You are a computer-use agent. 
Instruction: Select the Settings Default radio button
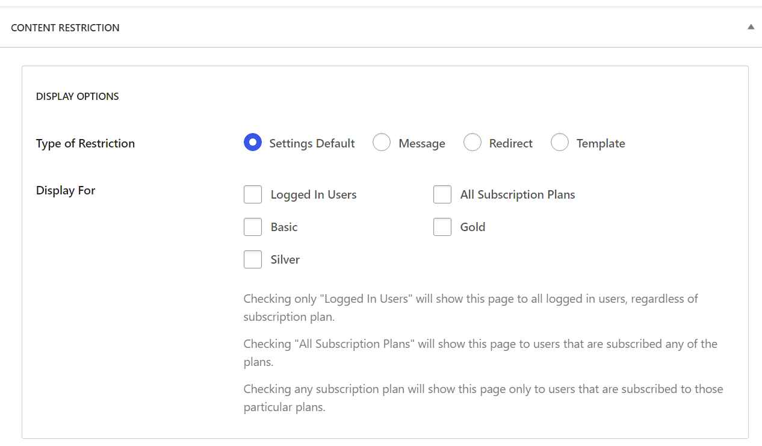click(253, 143)
